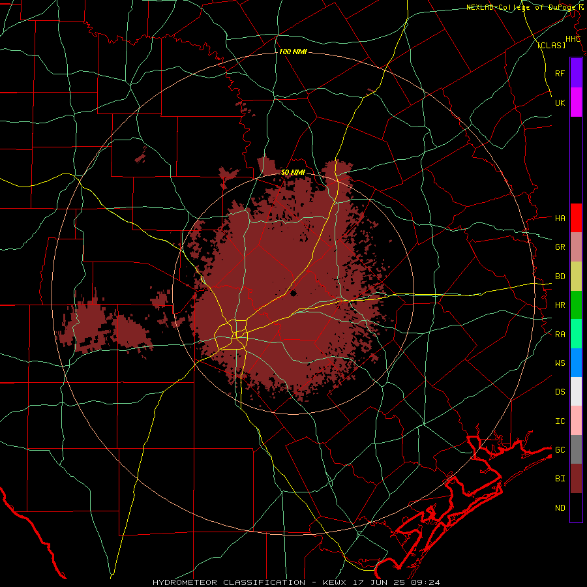The width and height of the screenshot is (587, 587).
Task: Click the IC legend label
Action: 560,421
